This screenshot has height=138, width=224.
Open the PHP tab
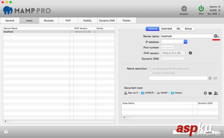68,20
